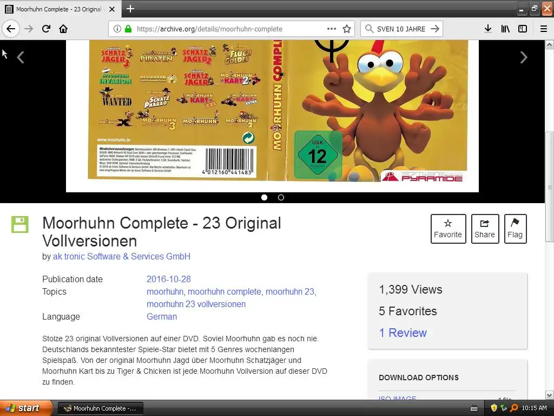Submit search with the arrow button
This screenshot has height=416, width=554.
(435, 29)
